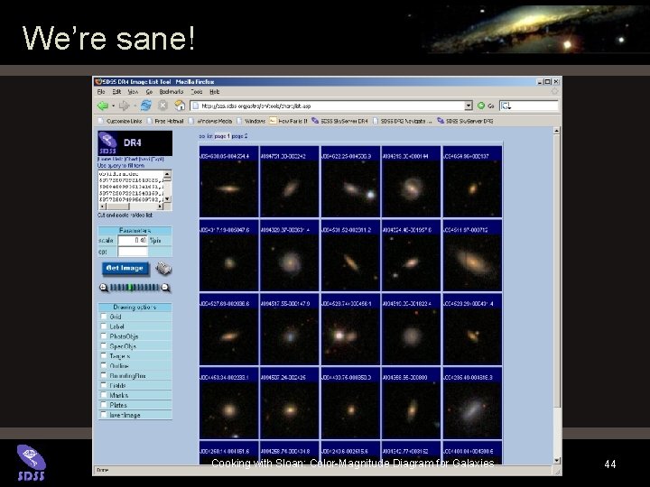
Task: Open the Help menu
Action: (x=214, y=91)
